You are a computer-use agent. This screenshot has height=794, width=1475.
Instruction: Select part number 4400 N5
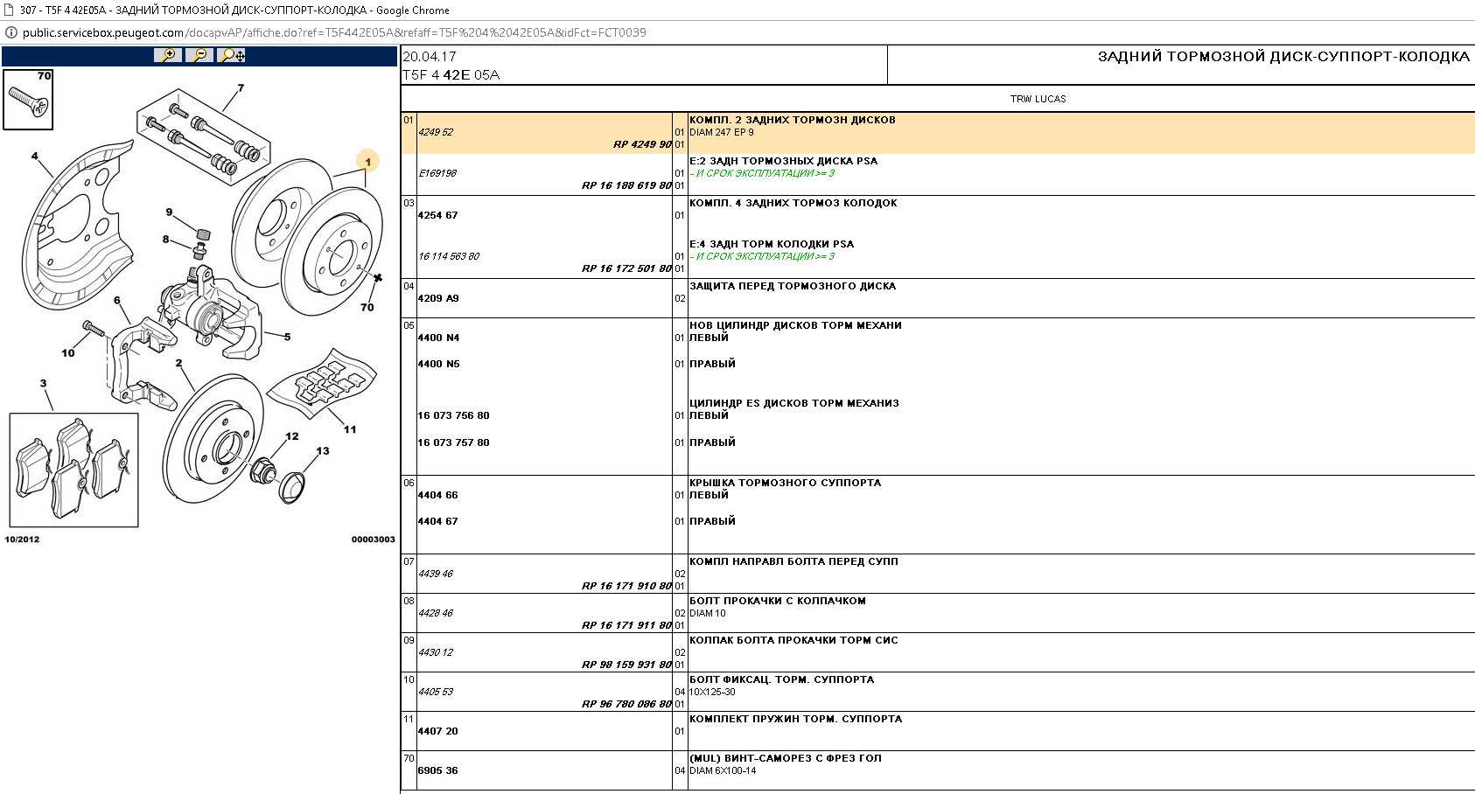[438, 364]
